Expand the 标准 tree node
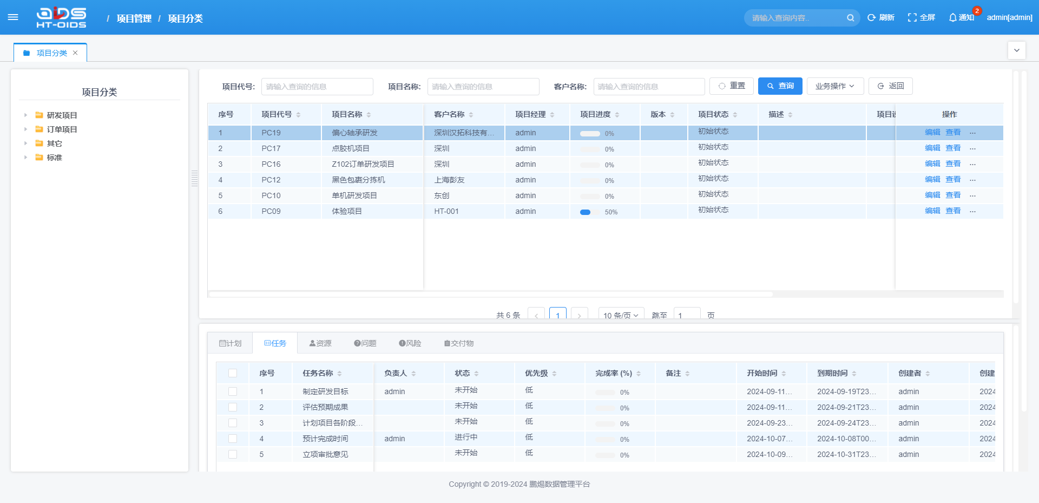1039x503 pixels. (x=25, y=157)
